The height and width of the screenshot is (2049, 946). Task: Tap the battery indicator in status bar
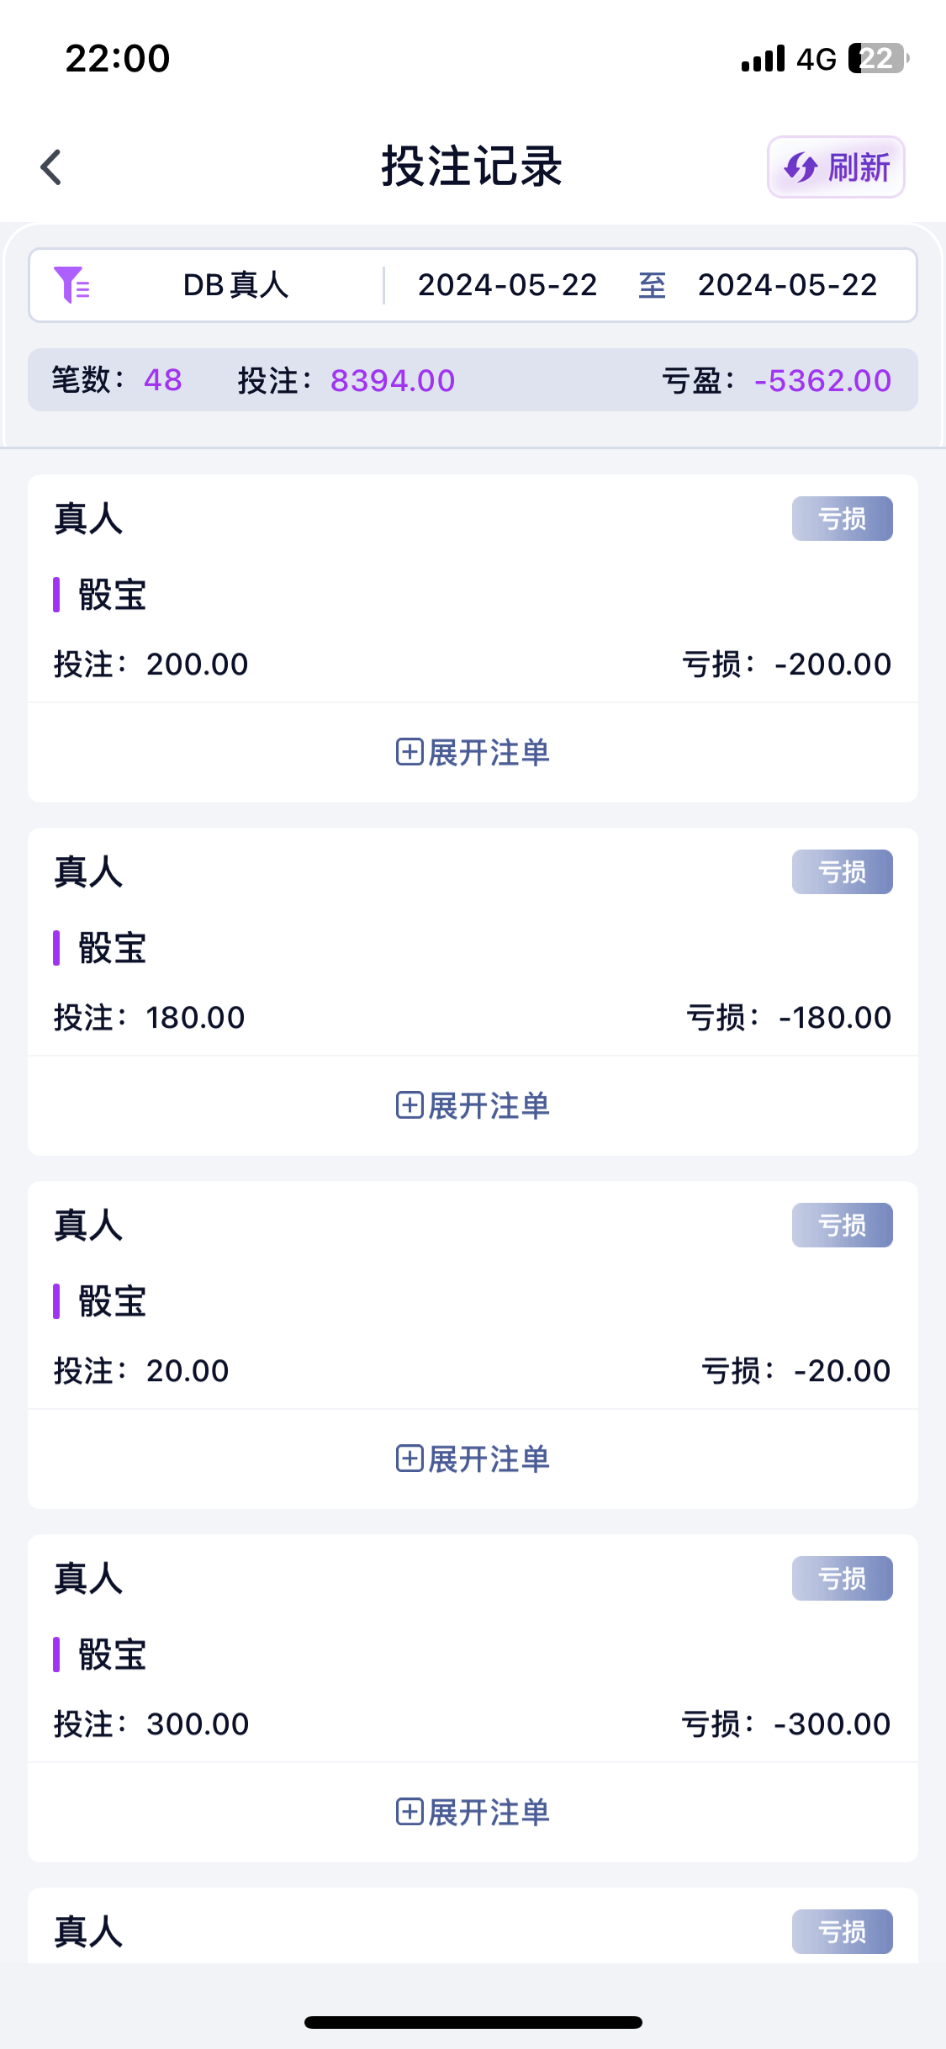point(877,58)
